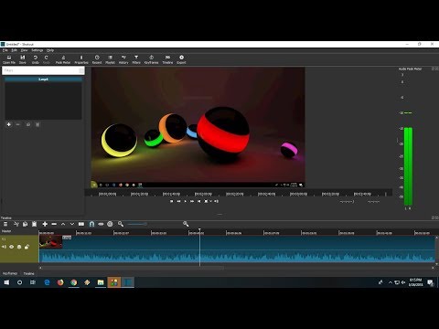Hide the V1 track with eye icon

pos(12,247)
